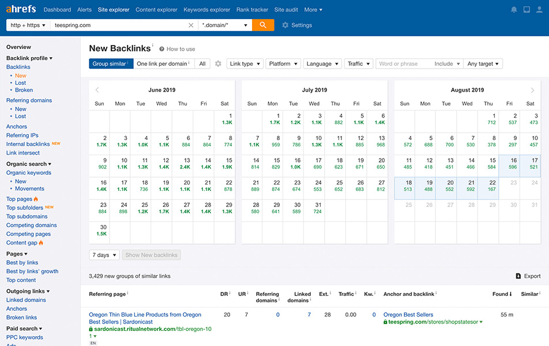Image resolution: width=549 pixels, height=346 pixels.
Task: Click the Export button
Action: tap(528, 276)
